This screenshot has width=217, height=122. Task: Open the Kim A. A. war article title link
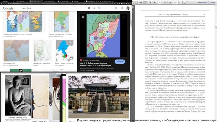tap(96, 64)
